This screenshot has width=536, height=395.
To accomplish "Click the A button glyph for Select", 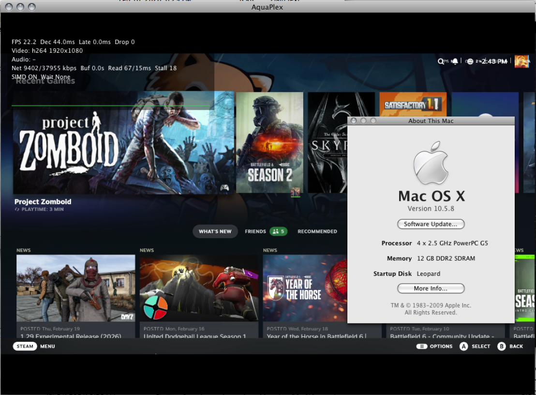I will (x=463, y=347).
